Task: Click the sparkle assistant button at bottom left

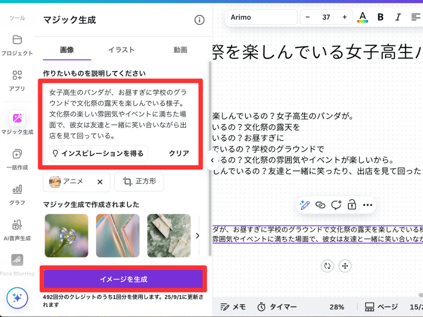Action: click(17, 298)
